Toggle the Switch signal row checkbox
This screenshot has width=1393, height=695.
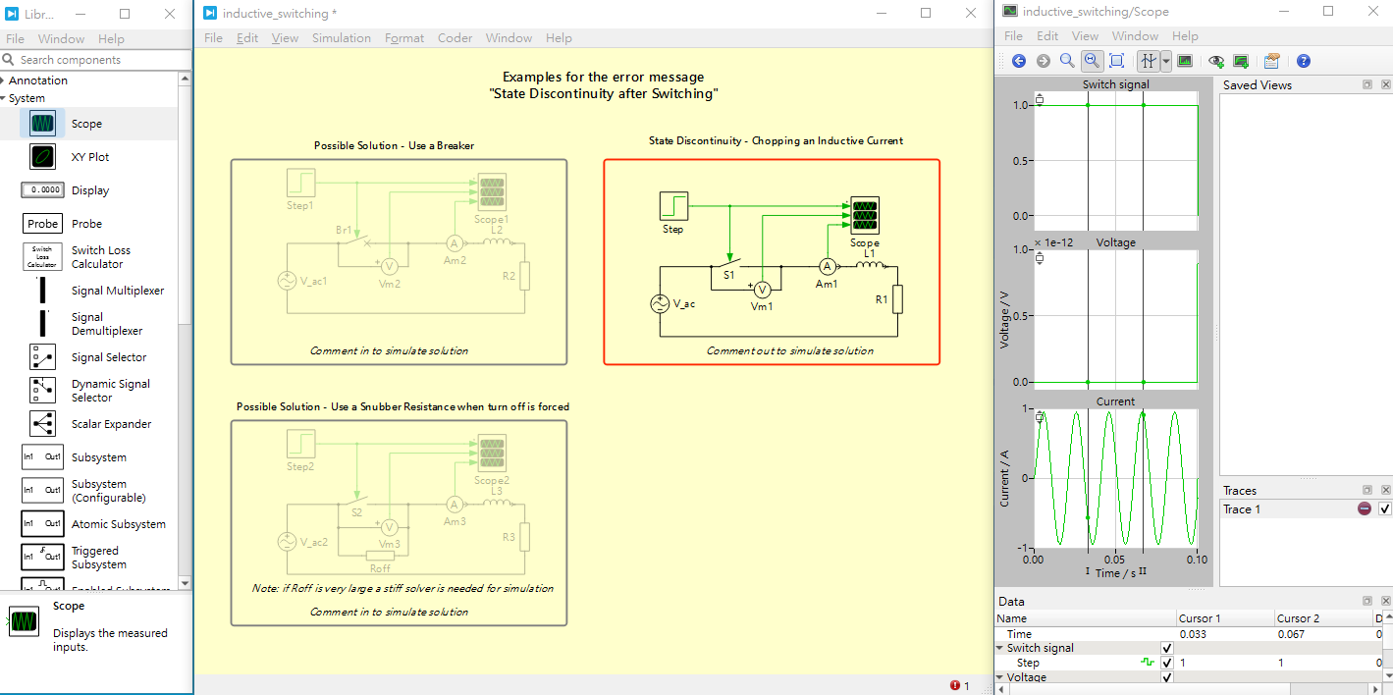click(1167, 648)
